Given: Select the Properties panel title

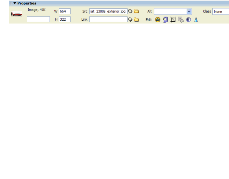Looking at the screenshot, I should (x=27, y=3).
